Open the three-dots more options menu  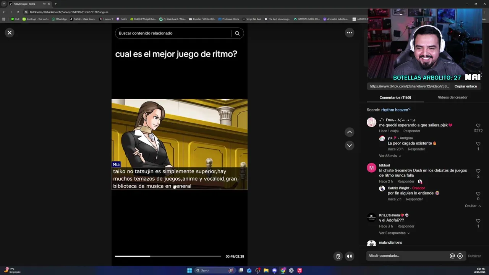[349, 33]
